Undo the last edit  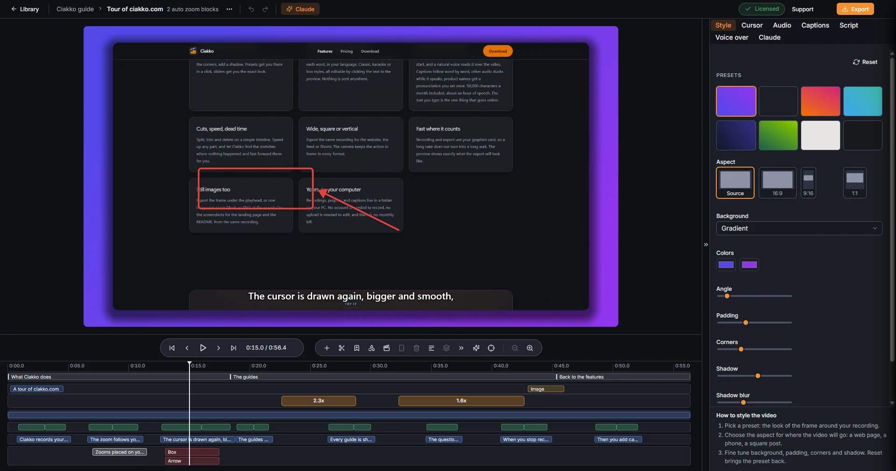pos(251,9)
